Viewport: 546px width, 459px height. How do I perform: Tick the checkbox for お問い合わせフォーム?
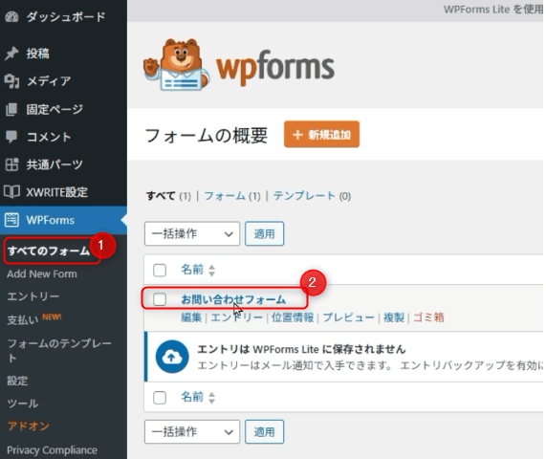tap(160, 299)
